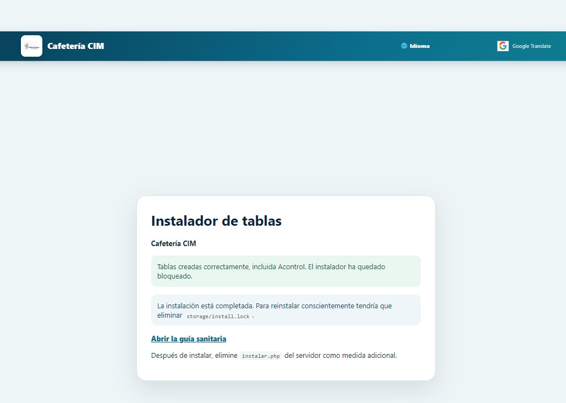Open the Google Translate widget text

[531, 46]
